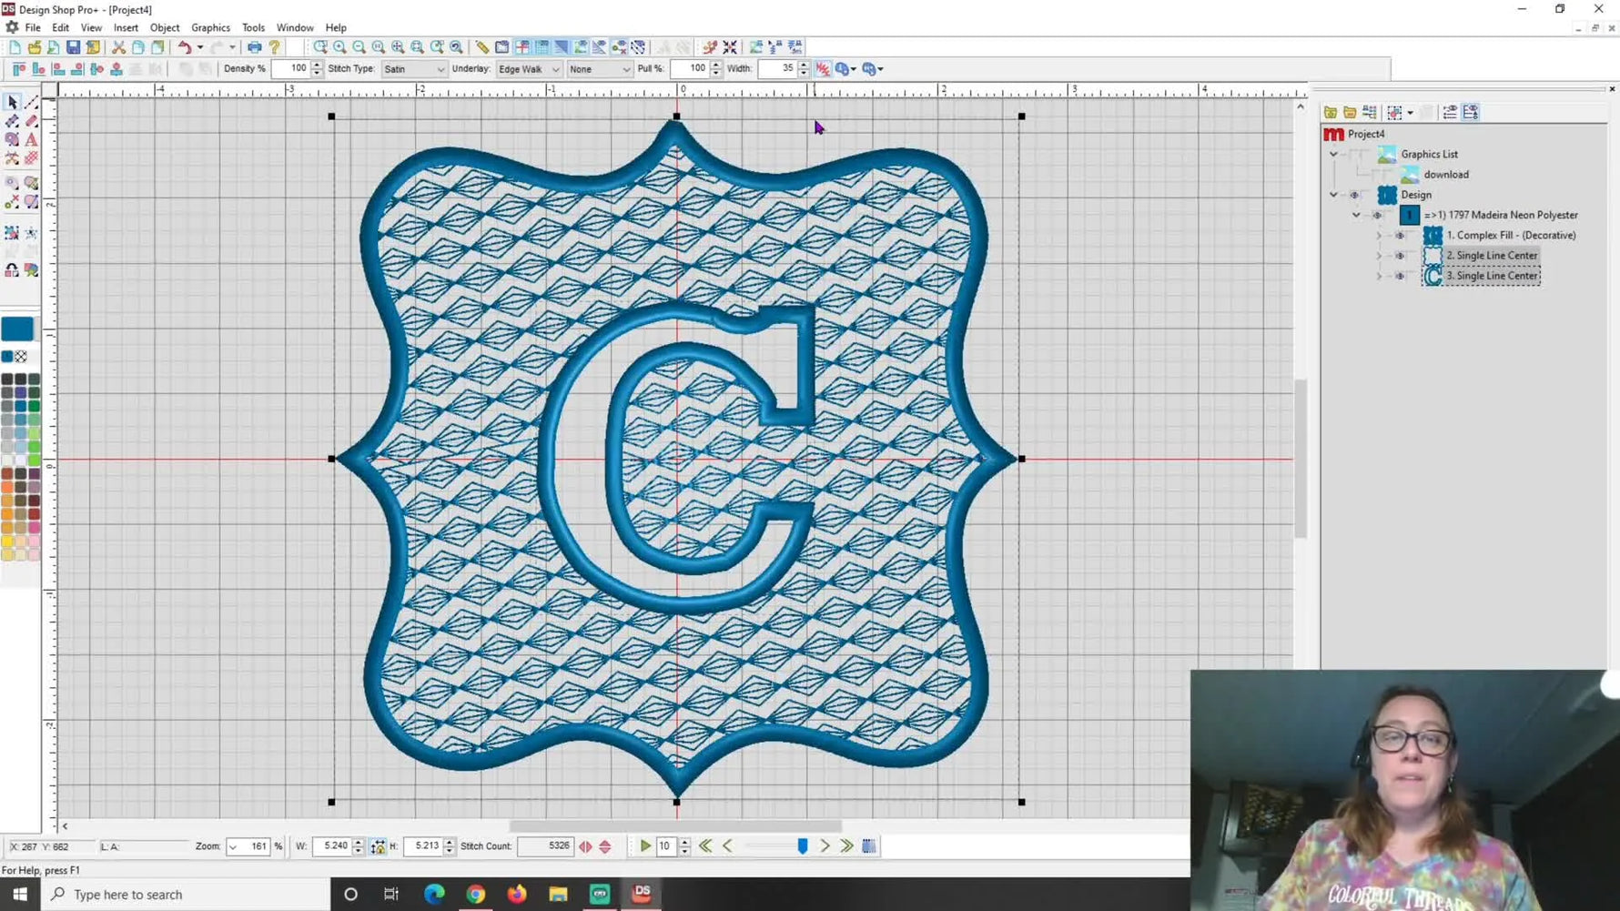The height and width of the screenshot is (911, 1620).
Task: Hide the 3. Single Line Center element
Action: click(1400, 276)
